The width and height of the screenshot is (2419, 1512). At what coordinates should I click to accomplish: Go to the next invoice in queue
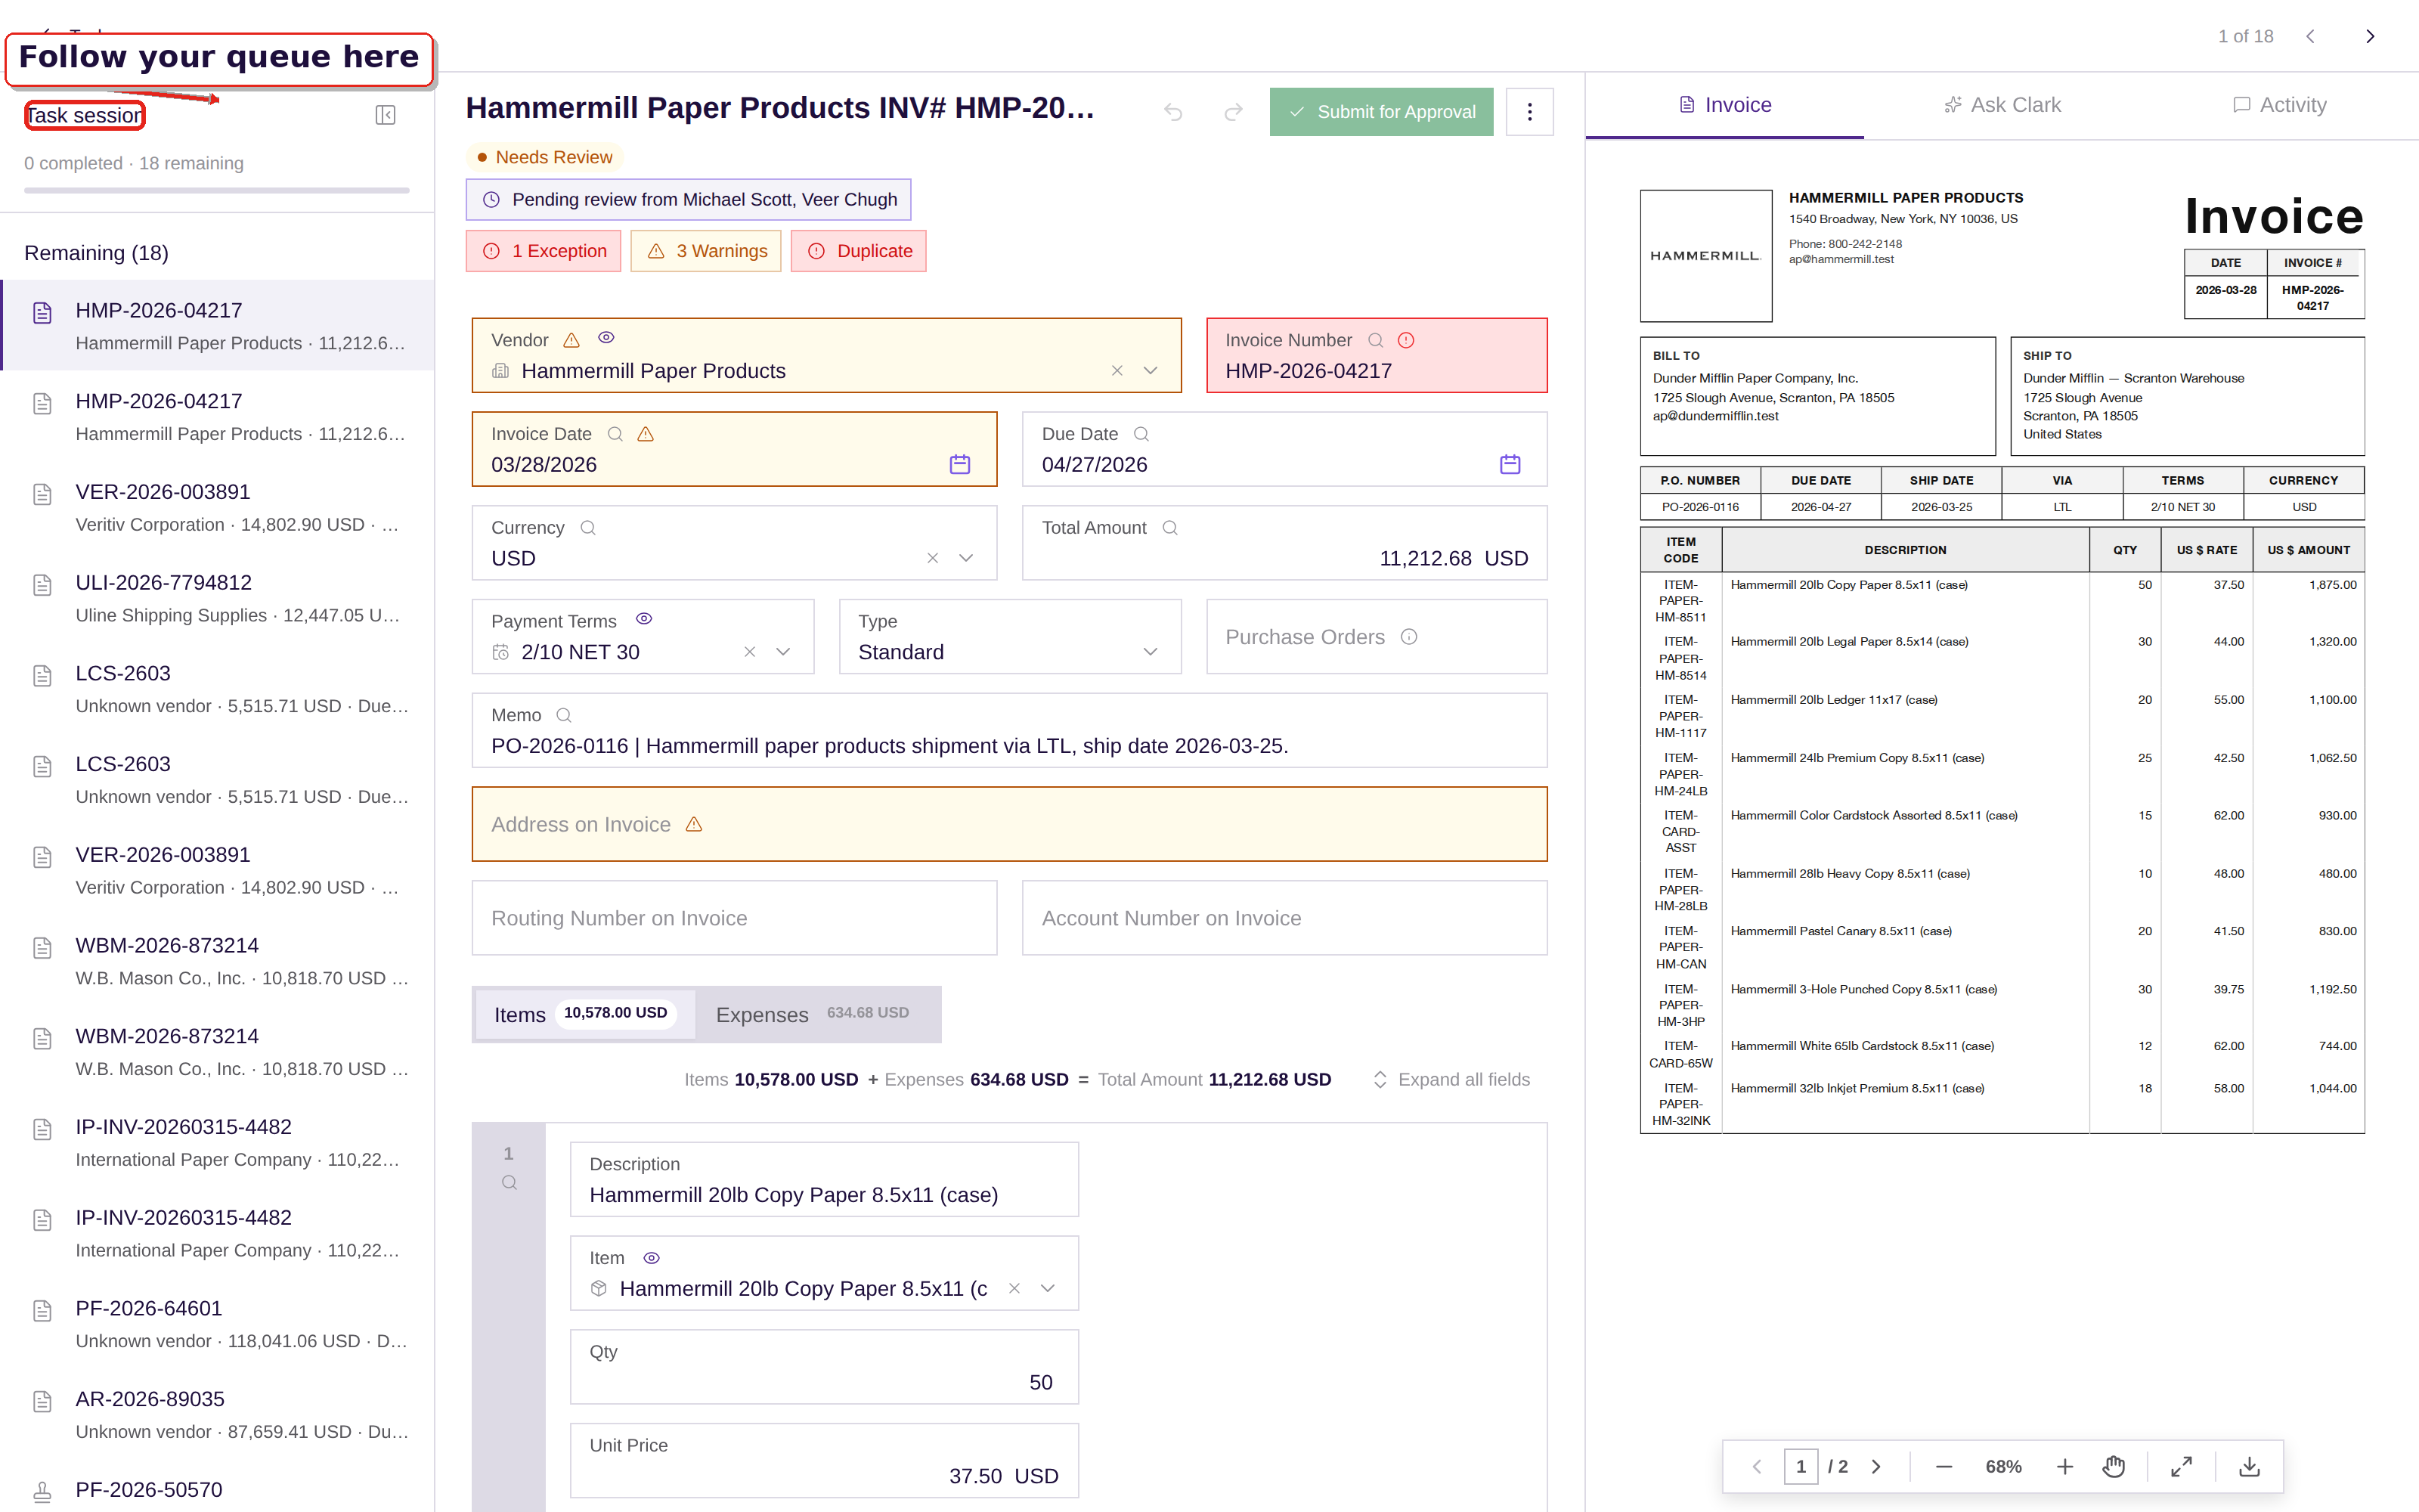tap(2370, 36)
